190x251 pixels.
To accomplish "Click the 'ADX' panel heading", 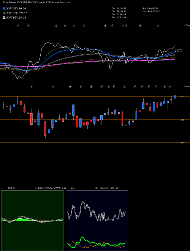I will (73, 188).
